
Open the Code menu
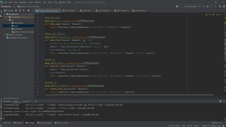(x=31, y=2)
